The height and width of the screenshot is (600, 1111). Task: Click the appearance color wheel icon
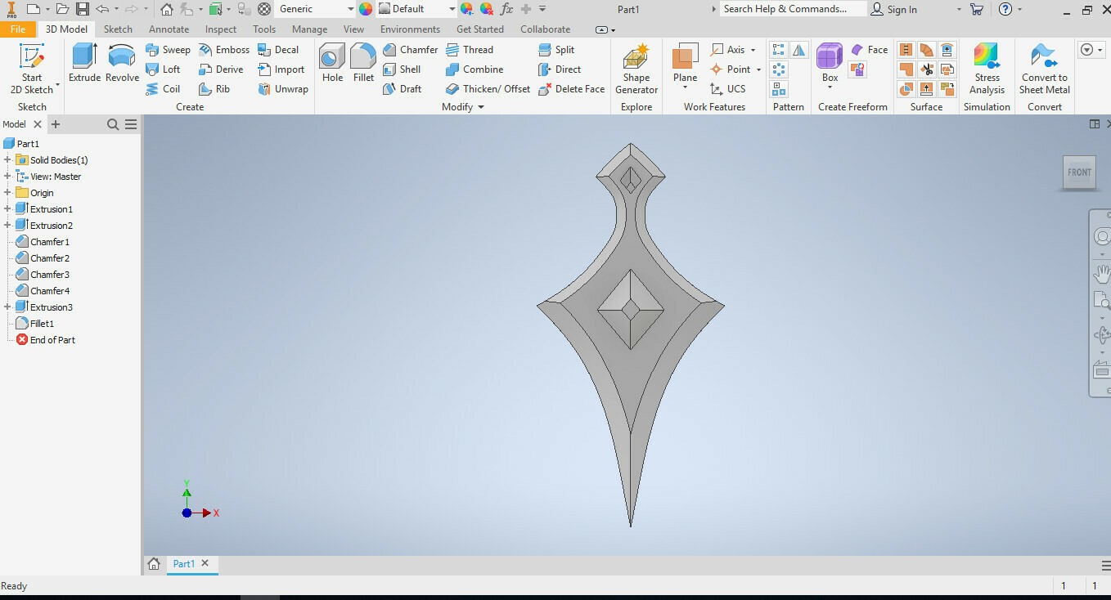pyautogui.click(x=366, y=9)
